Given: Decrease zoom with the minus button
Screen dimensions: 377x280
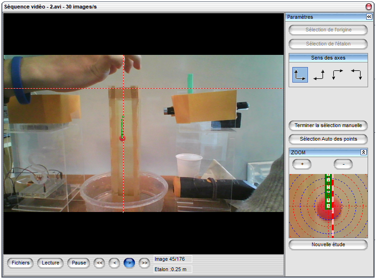Looking at the screenshot, I should click(343, 164).
